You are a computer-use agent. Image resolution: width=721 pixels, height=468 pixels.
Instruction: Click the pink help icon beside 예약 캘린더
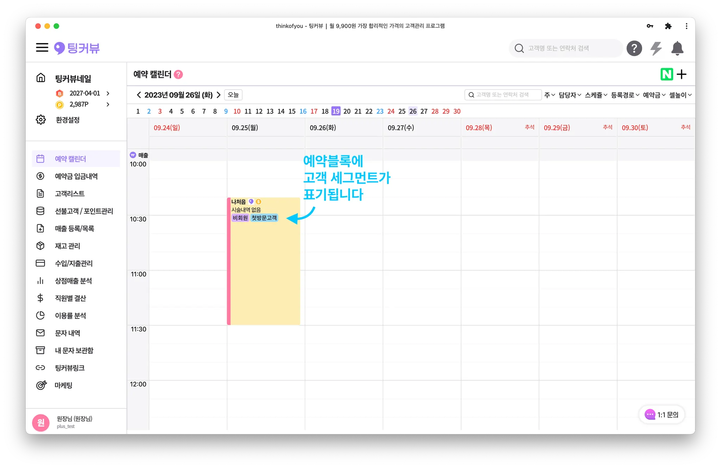(178, 74)
